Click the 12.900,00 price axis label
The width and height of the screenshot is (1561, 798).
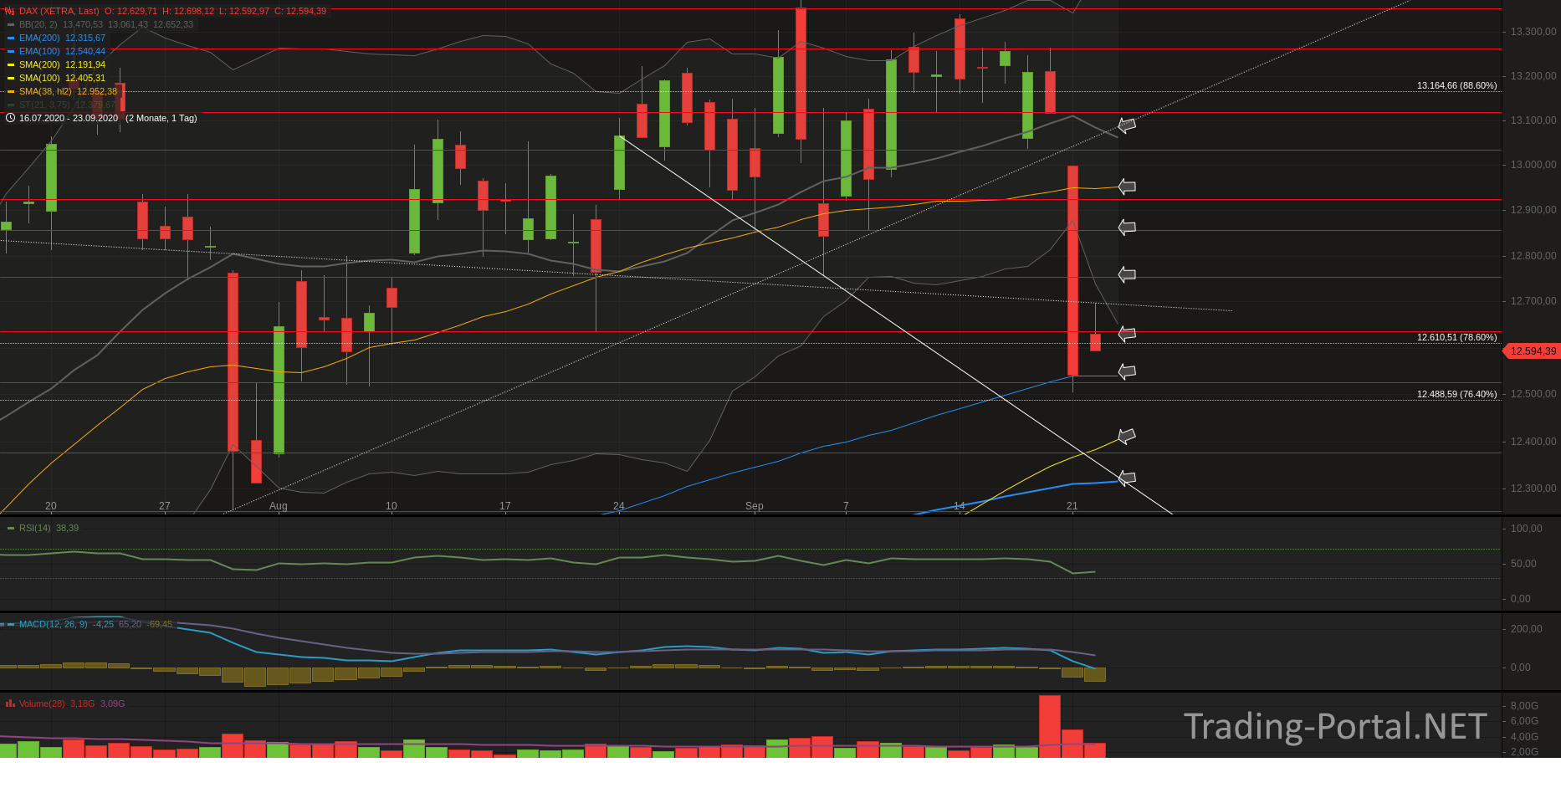[x=1533, y=210]
